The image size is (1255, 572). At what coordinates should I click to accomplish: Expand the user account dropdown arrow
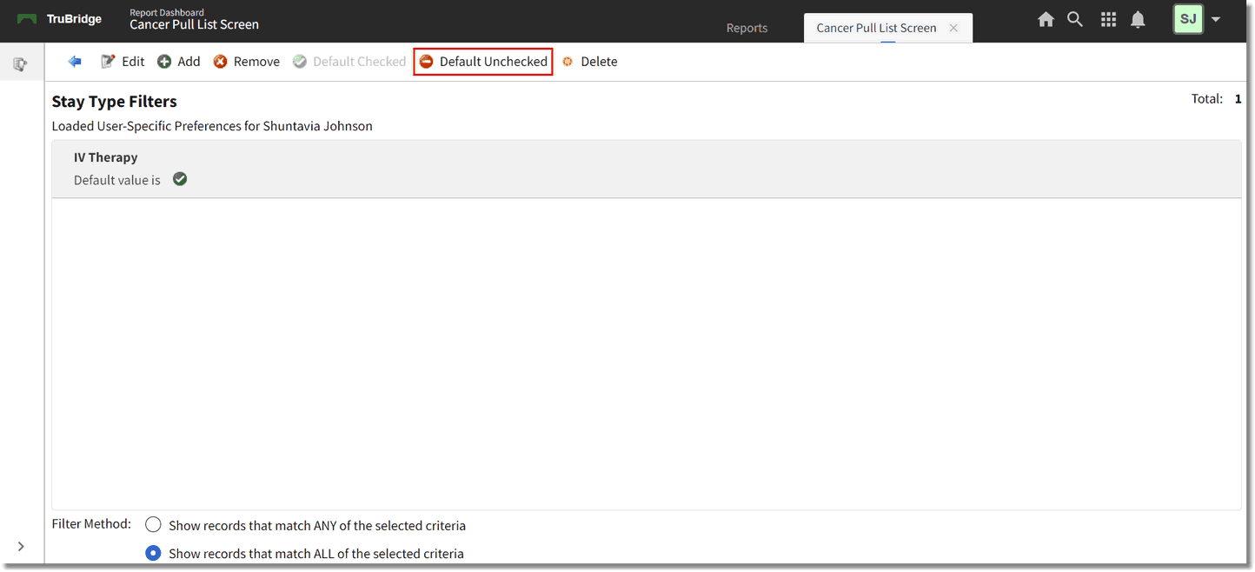[1216, 19]
